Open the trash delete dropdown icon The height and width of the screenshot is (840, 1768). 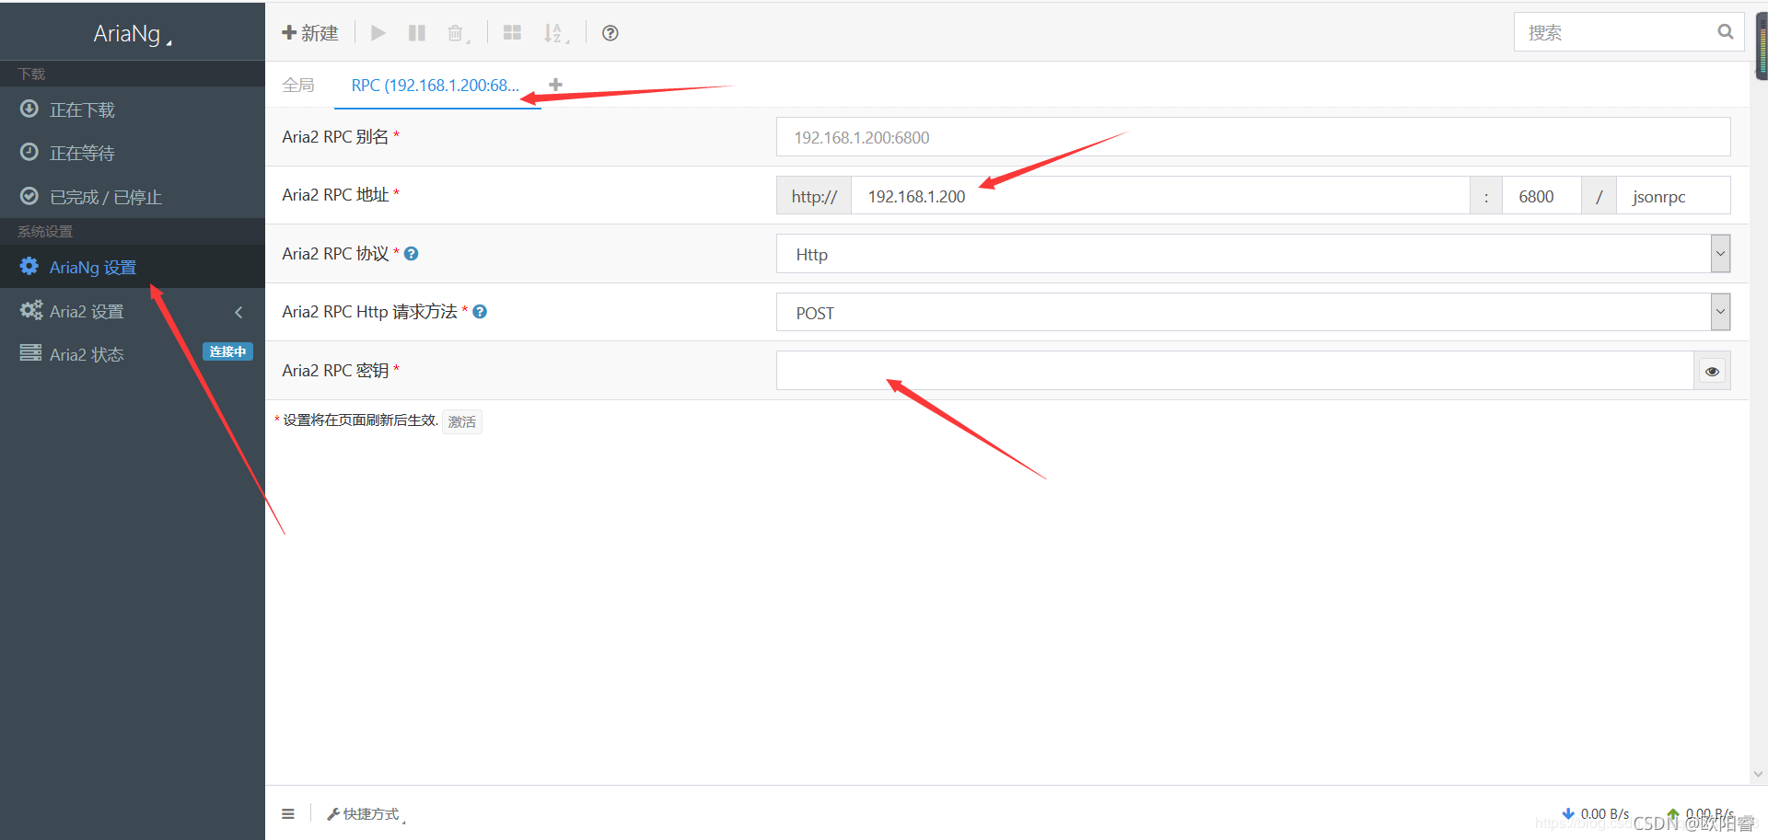[x=458, y=33]
